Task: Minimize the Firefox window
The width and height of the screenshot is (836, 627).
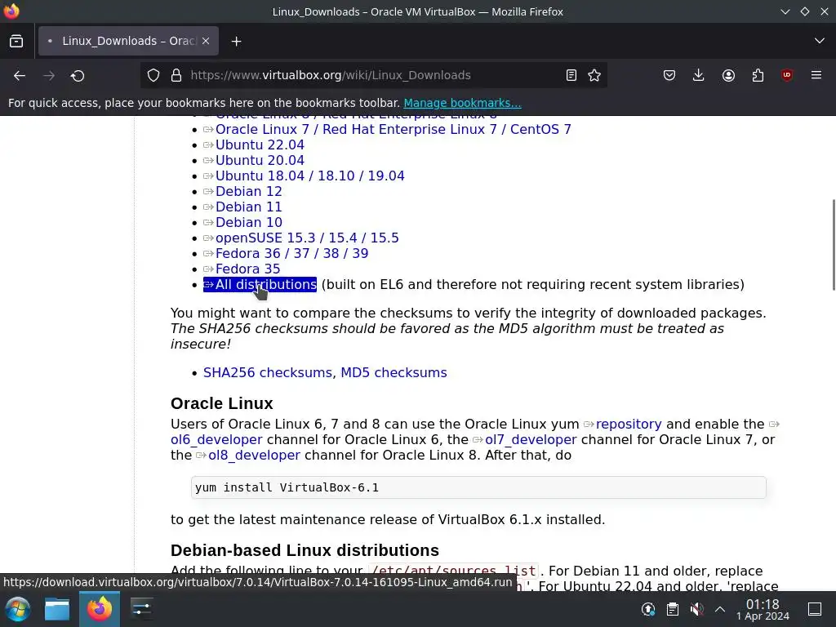Action: [785, 11]
